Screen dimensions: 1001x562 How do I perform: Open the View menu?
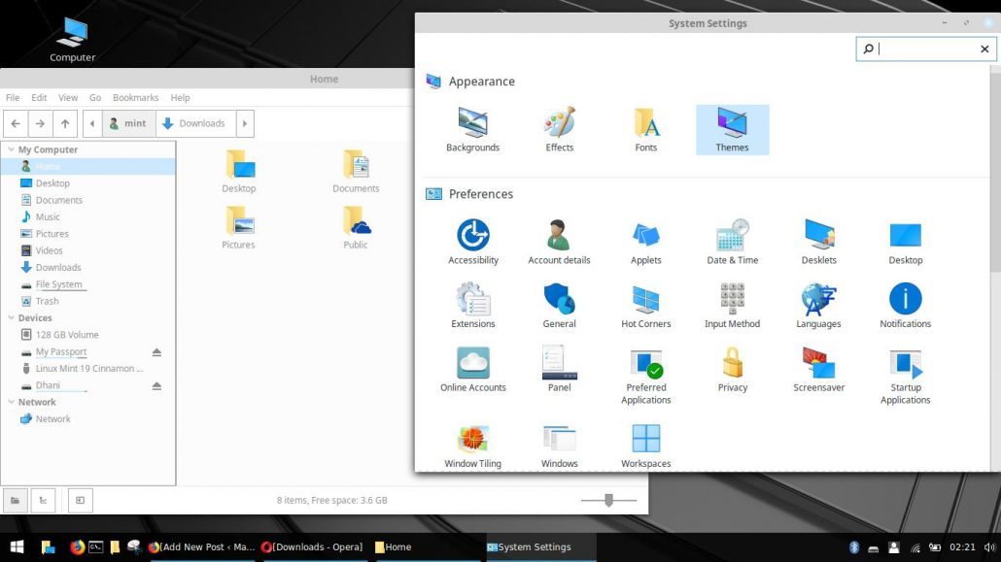[x=67, y=97]
